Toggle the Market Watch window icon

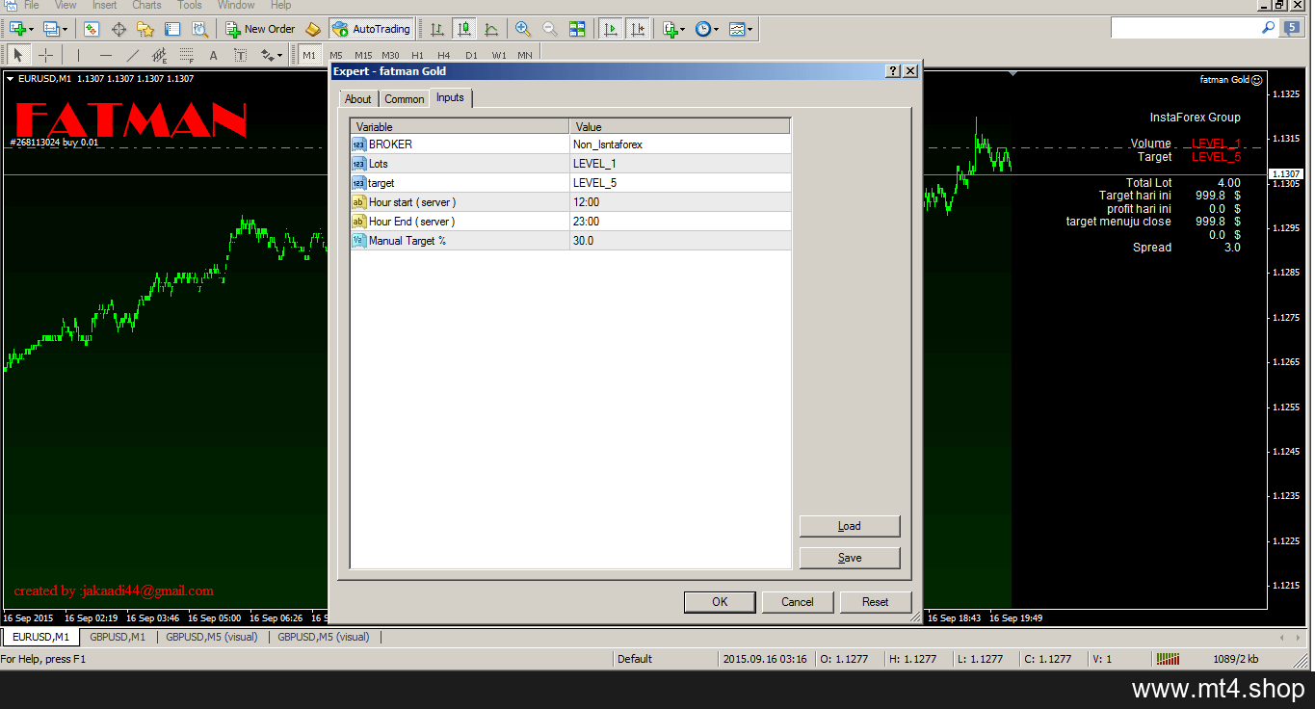click(92, 29)
